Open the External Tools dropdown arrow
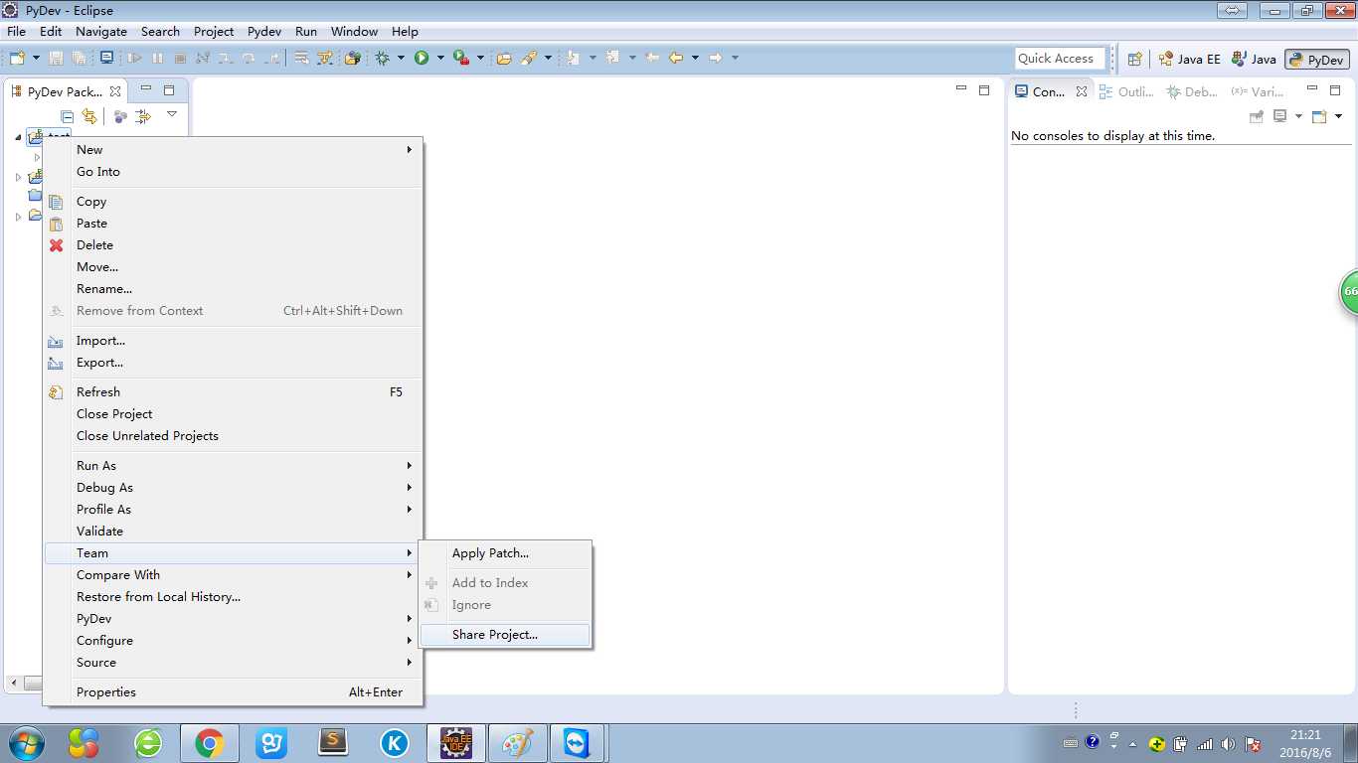 coord(480,59)
